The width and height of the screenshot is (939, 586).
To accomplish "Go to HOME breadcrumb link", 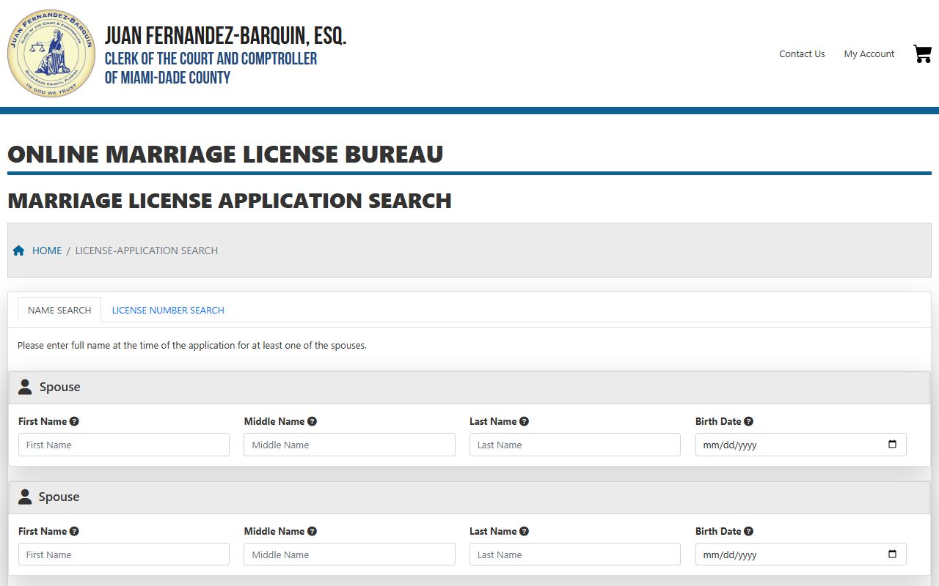I will [47, 251].
